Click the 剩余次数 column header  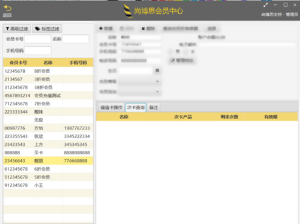[229, 117]
